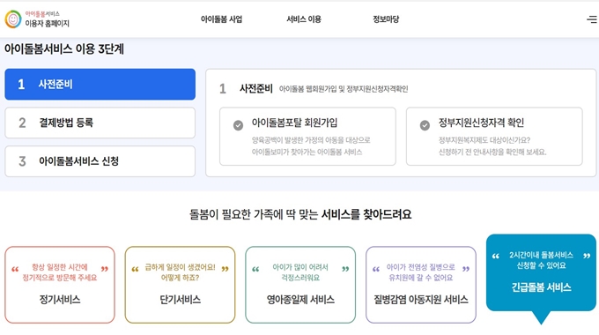Click the 아이돌봄서비스 smiley logo icon
This screenshot has height=335, width=599.
coord(13,19)
